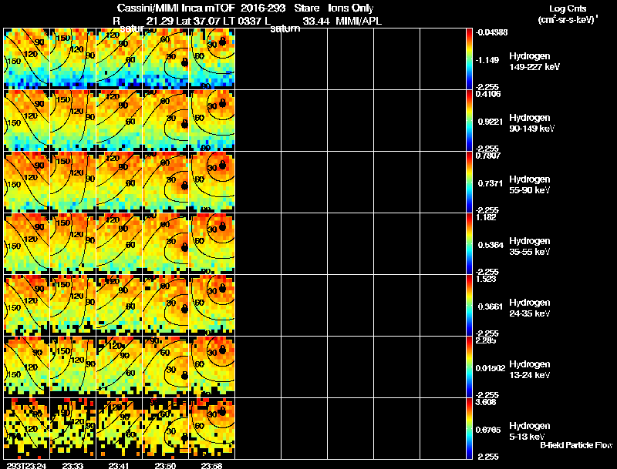The height and width of the screenshot is (469, 617).
Task: Select the 'Hydrogen 35-55 keV' label
Action: (530, 246)
